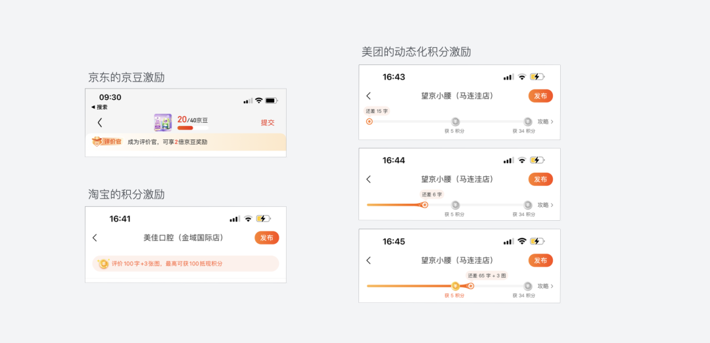
Task: Tap the battery icon in the 16:44 screen
Action: [537, 160]
